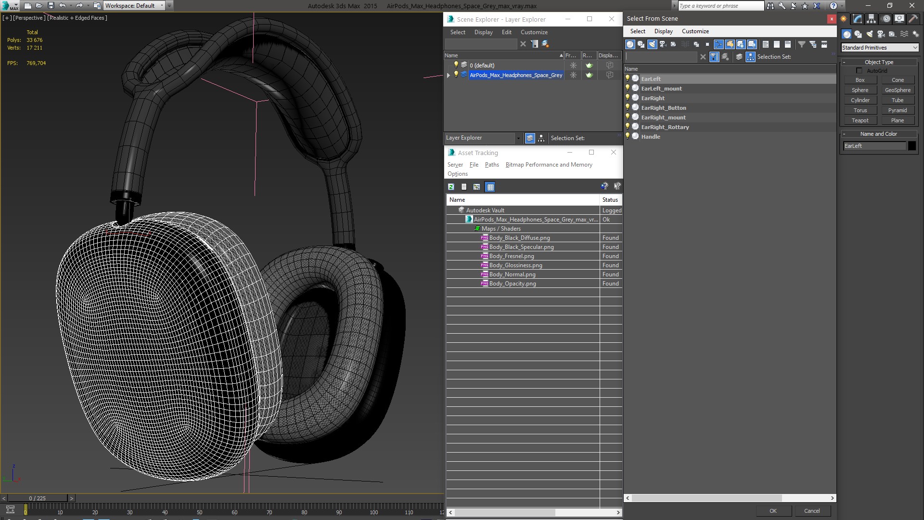Open Customize menu in Select From Scene

coord(695,31)
